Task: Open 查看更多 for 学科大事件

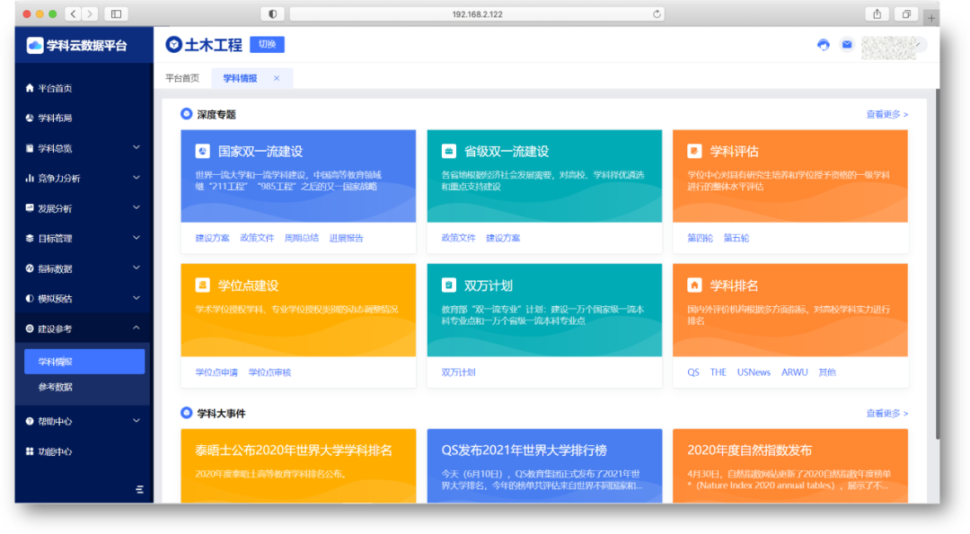Action: 888,415
